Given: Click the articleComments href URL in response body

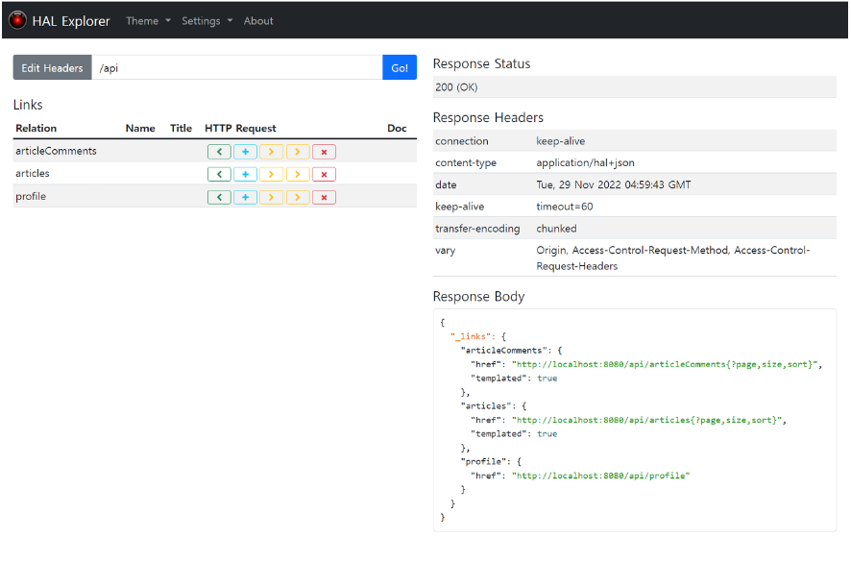Looking at the screenshot, I should [x=667, y=364].
